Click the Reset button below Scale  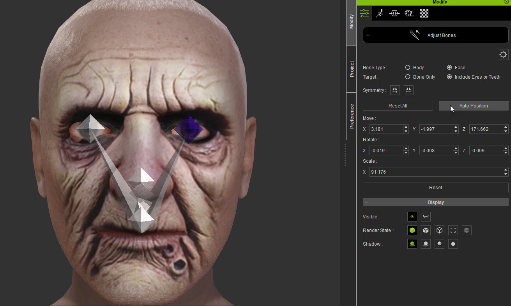pos(435,187)
